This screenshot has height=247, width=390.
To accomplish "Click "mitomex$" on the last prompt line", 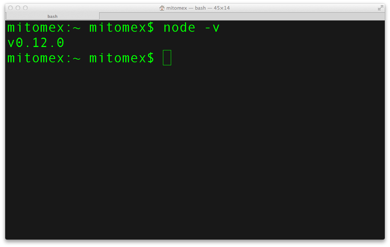I will 122,58.
